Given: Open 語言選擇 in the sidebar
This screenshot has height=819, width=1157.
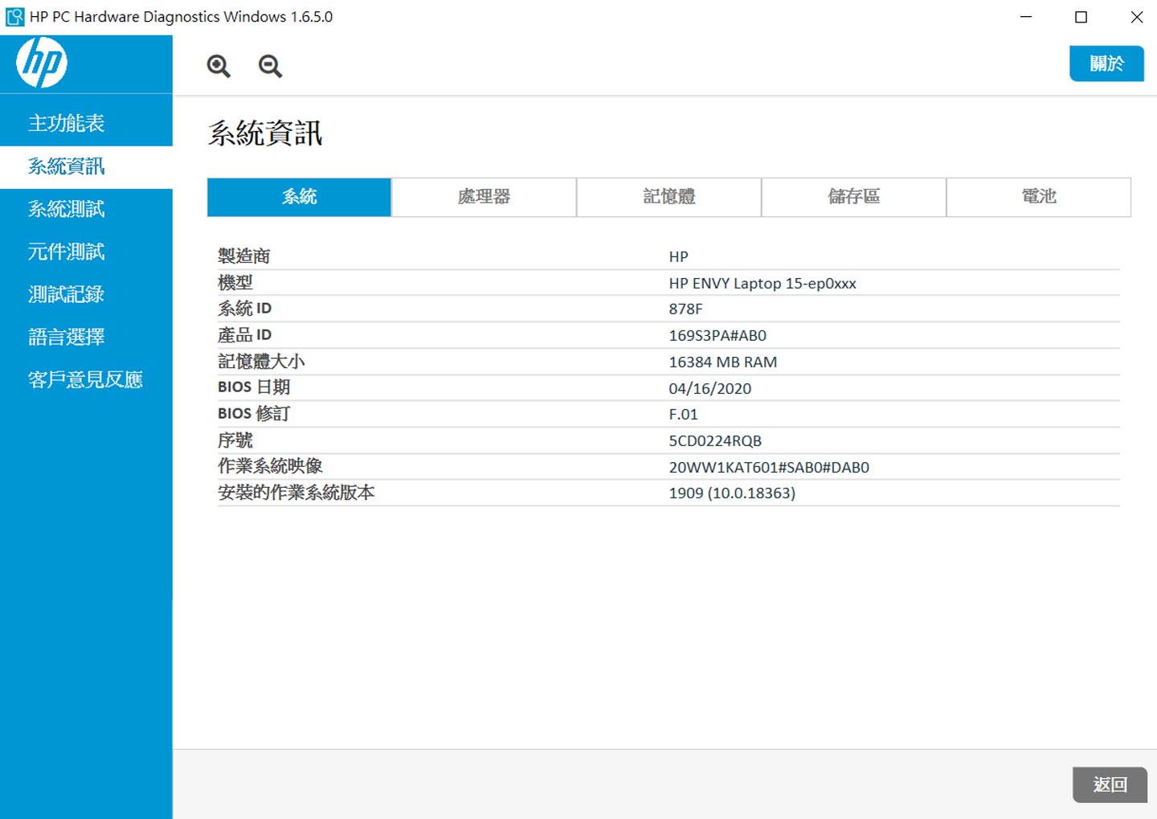Looking at the screenshot, I should pos(86,337).
